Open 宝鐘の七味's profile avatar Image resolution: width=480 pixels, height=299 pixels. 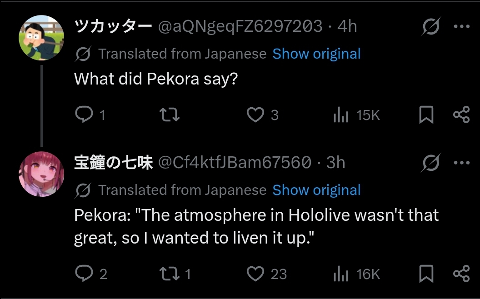pos(41,174)
